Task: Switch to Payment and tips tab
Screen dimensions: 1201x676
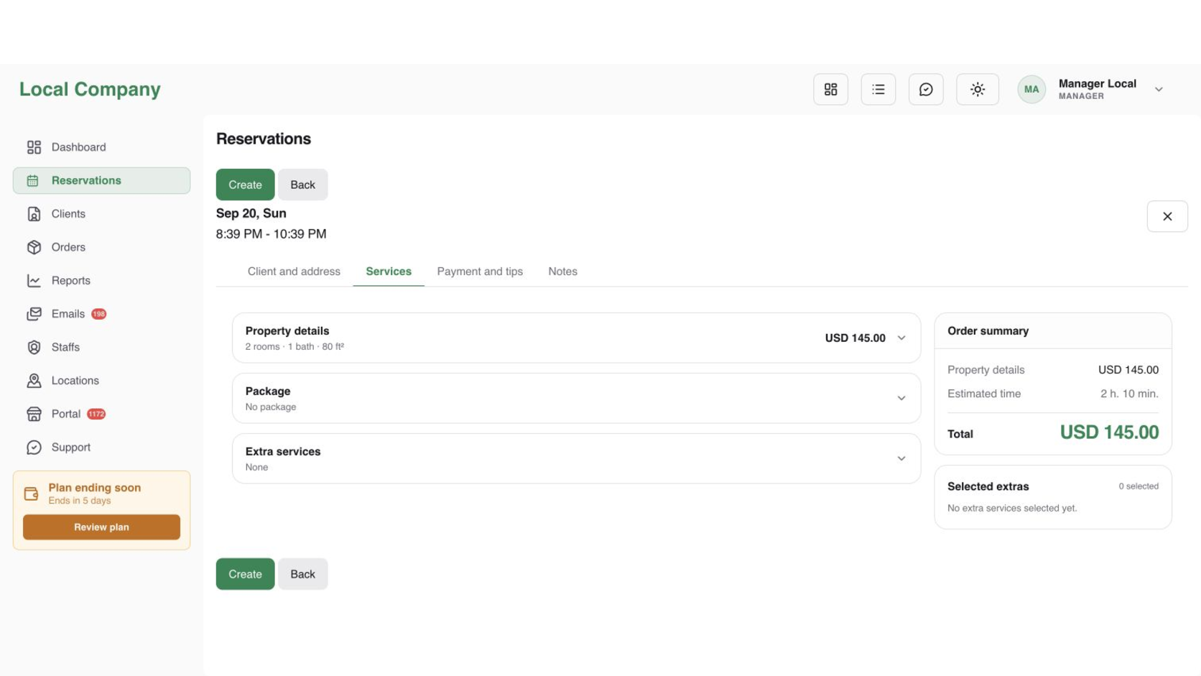Action: point(480,272)
